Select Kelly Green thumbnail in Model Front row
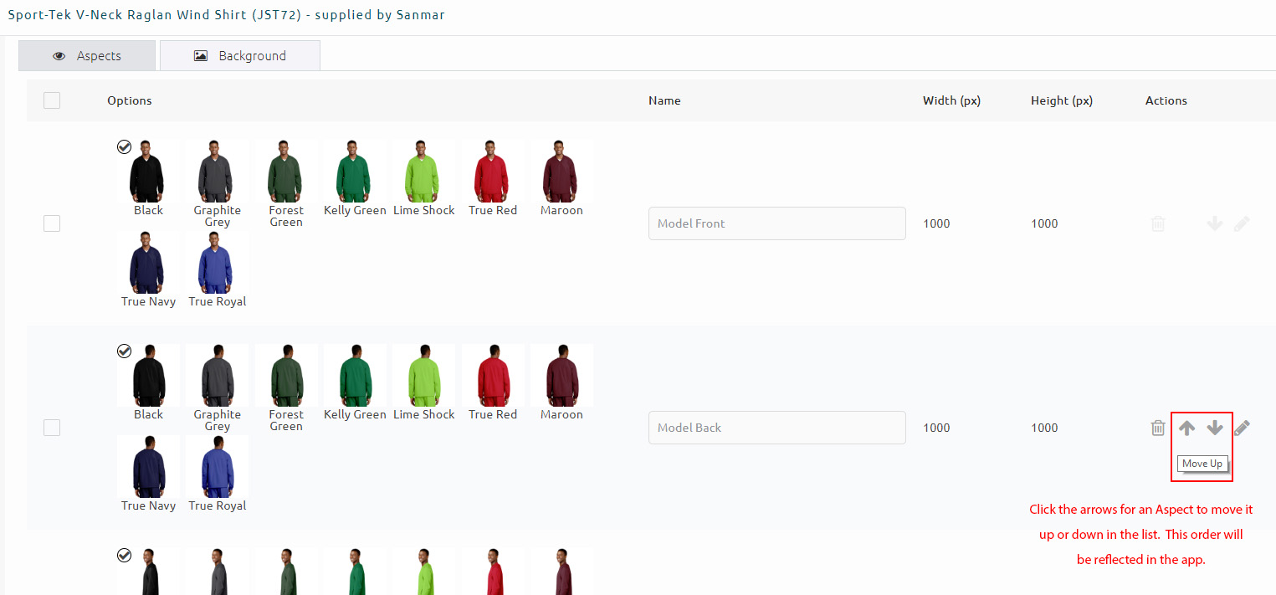 [x=355, y=172]
